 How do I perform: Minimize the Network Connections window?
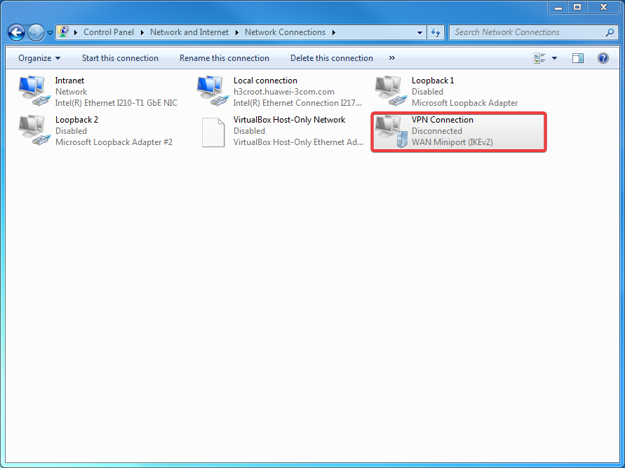(558, 7)
